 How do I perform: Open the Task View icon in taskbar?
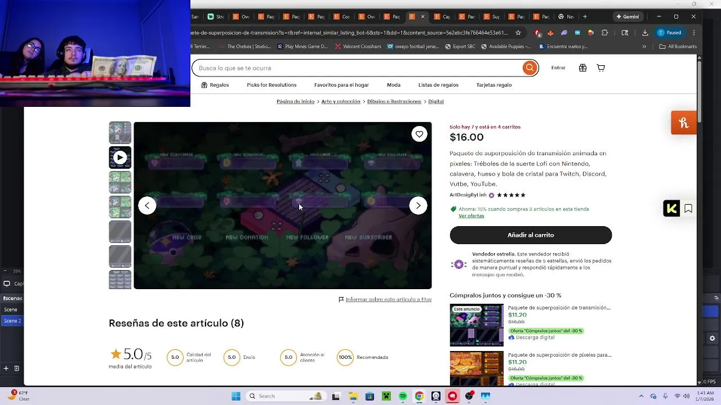tap(336, 396)
